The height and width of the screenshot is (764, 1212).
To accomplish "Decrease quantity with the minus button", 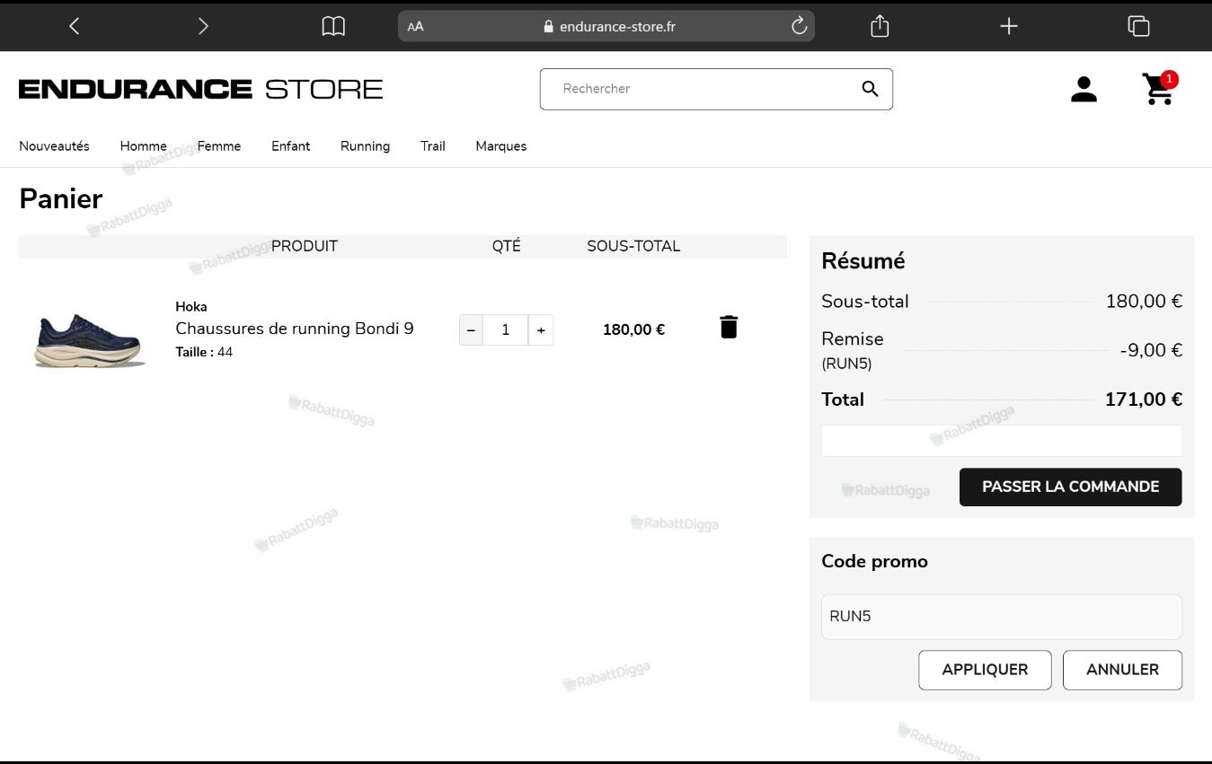I will click(x=471, y=329).
